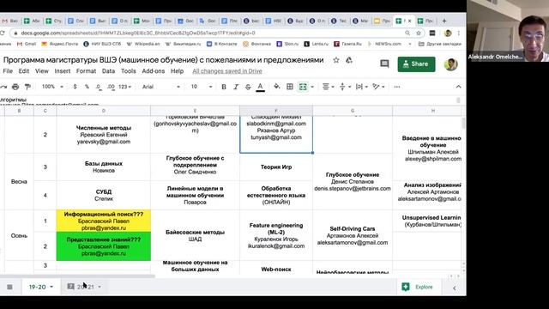
Task: Open the Tools menu
Action: (129, 71)
